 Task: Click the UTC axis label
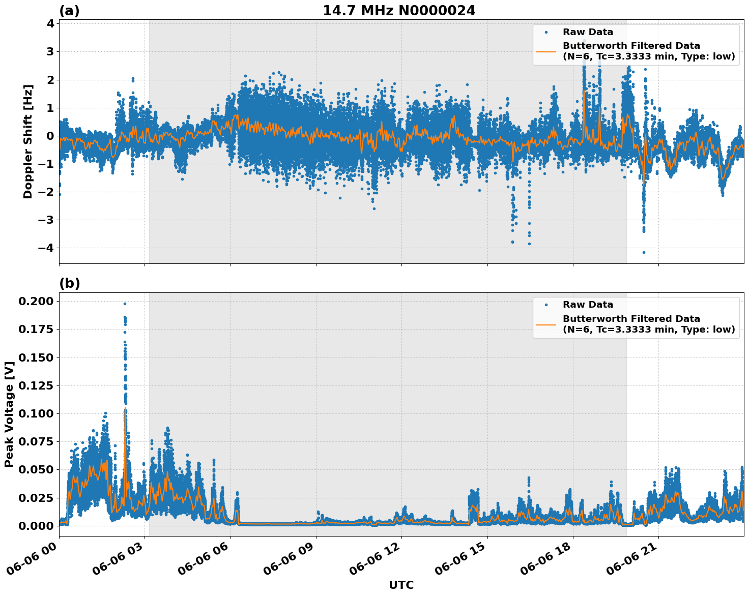click(401, 585)
